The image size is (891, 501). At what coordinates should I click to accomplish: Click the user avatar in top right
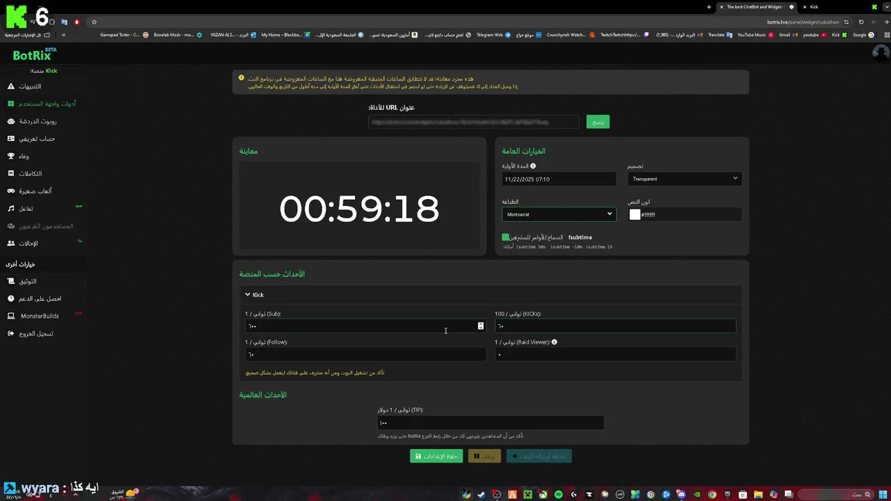880,52
